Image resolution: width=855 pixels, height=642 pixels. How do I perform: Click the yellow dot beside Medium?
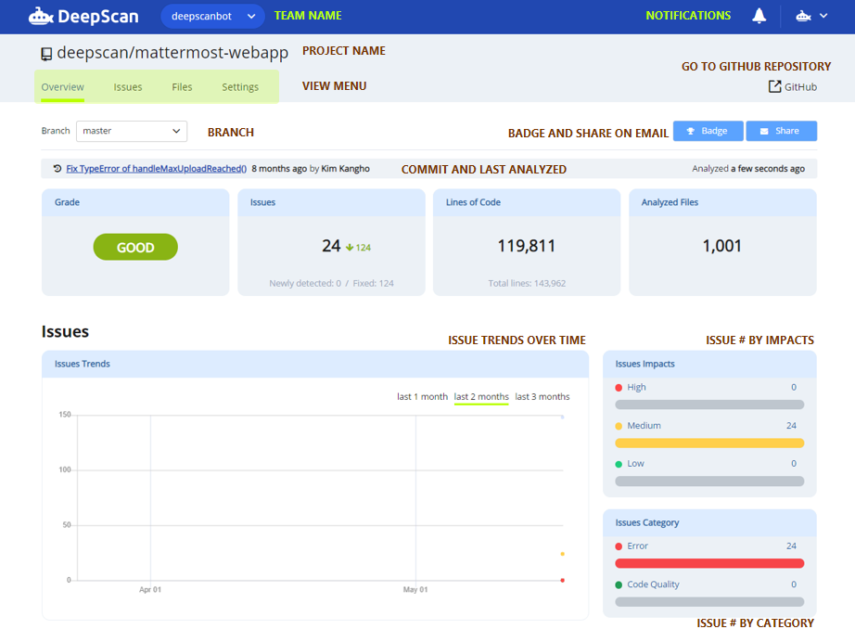click(x=619, y=426)
